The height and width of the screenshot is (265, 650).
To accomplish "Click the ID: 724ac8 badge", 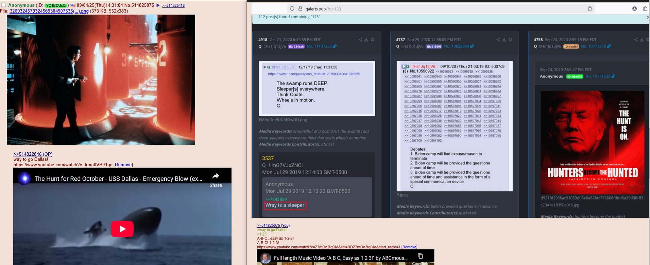I will coord(296,46).
